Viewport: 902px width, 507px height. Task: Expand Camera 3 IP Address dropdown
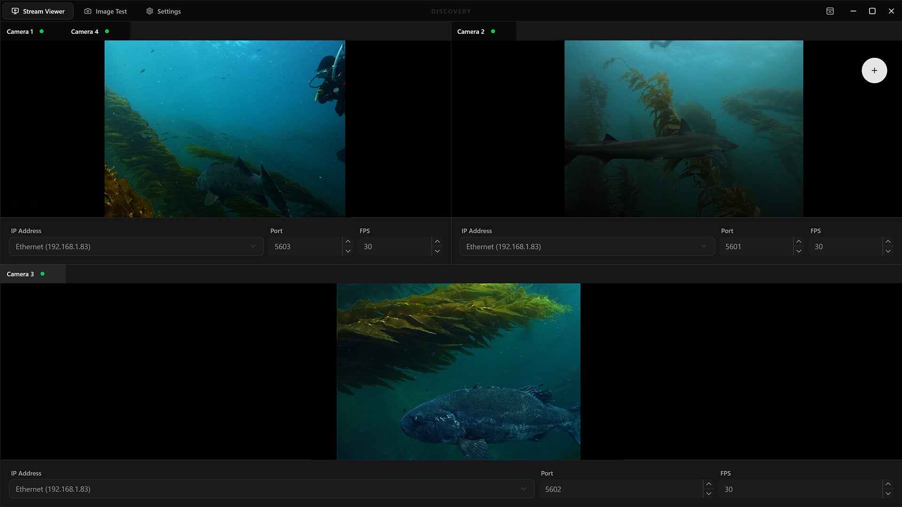click(x=523, y=489)
